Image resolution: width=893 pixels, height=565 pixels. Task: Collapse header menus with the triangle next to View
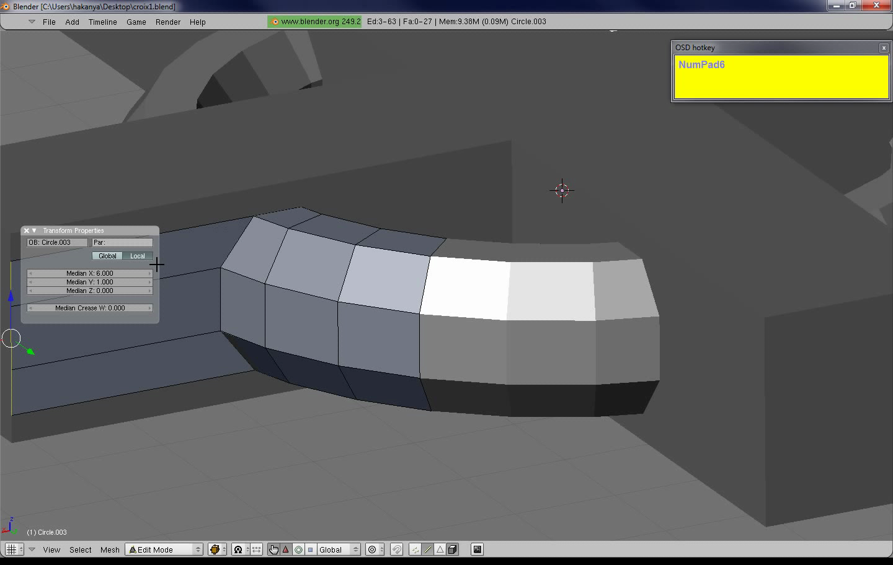(x=32, y=550)
